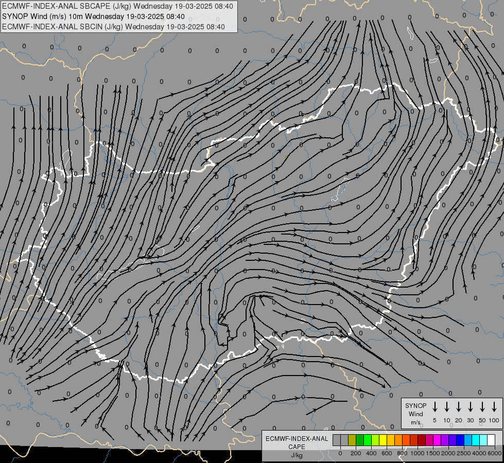Click the '800' tick on CAPE scale
This screenshot has width=504, height=463.
[x=402, y=453]
